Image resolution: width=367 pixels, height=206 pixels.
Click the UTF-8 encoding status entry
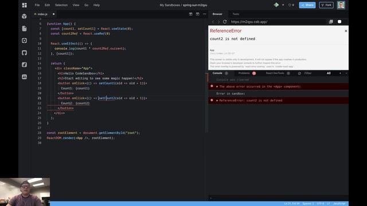tap(321, 204)
